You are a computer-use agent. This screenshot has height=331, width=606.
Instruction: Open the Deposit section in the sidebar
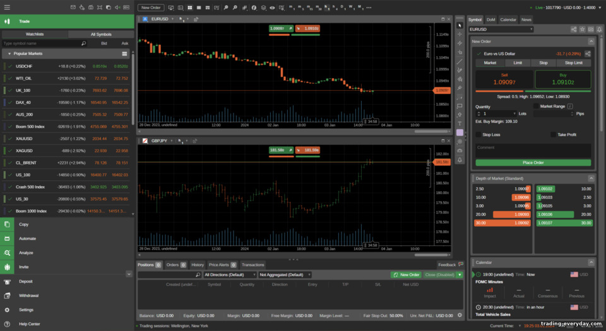[25, 281]
